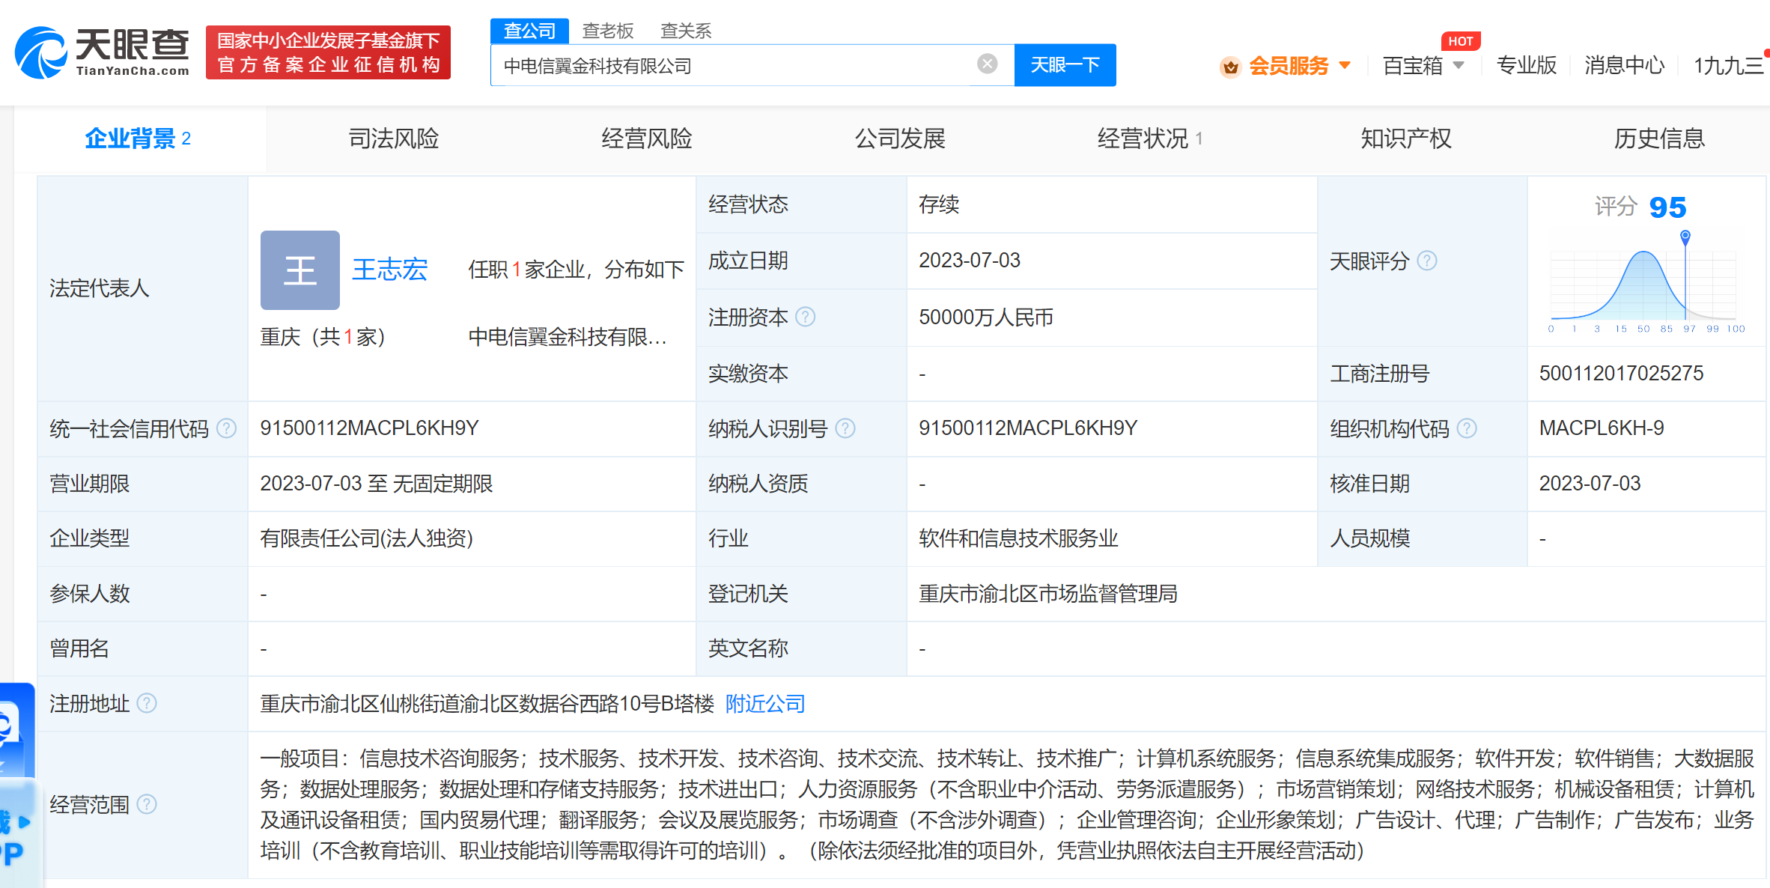Open help icon next to 注册地址
The width and height of the screenshot is (1770, 888).
point(147,703)
